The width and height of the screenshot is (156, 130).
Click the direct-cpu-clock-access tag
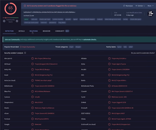(31, 23)
